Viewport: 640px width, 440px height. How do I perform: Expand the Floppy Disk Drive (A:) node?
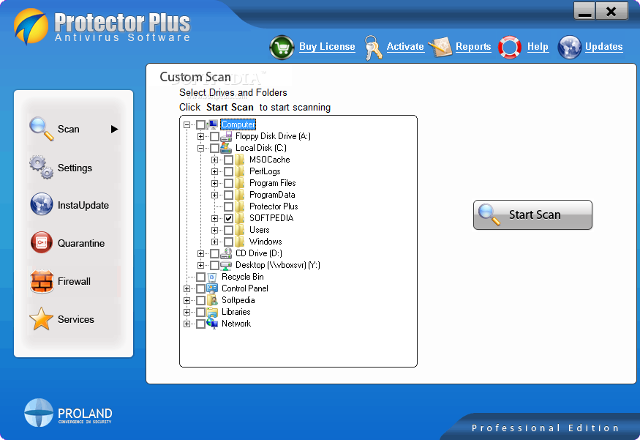(200, 136)
